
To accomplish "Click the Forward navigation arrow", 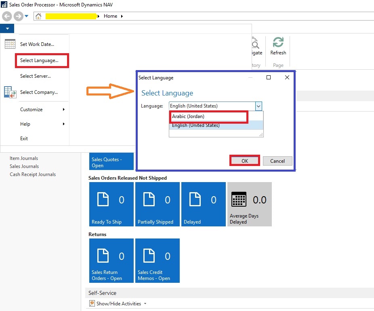I will (18, 16).
